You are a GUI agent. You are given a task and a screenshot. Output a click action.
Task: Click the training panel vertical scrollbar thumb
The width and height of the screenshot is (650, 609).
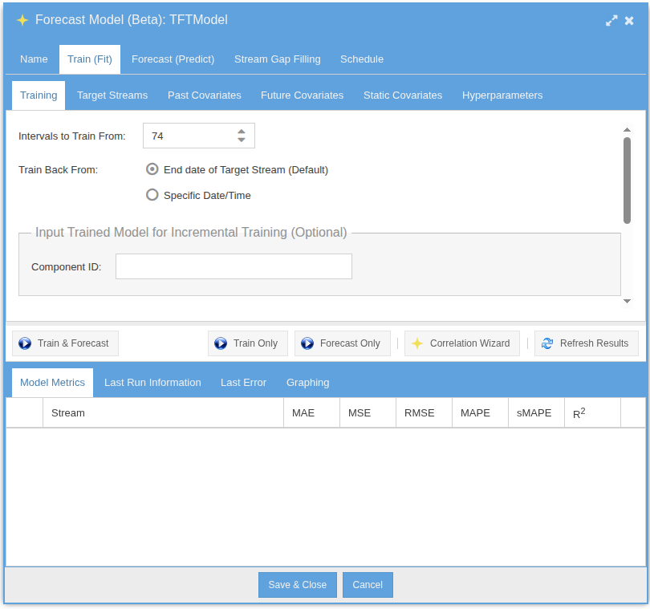pos(627,181)
